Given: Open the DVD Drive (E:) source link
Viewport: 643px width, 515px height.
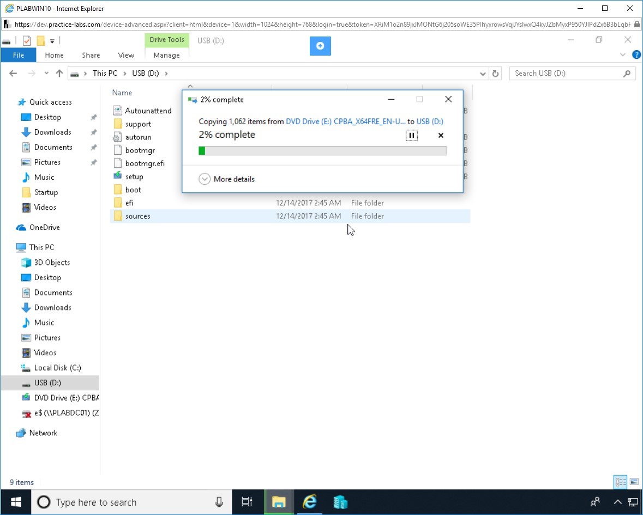Looking at the screenshot, I should pos(346,122).
